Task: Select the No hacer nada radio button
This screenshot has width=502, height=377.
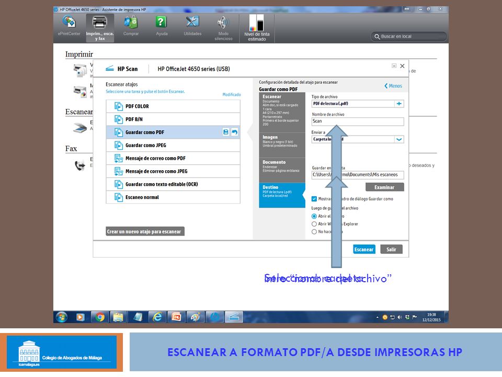Action: [x=314, y=232]
